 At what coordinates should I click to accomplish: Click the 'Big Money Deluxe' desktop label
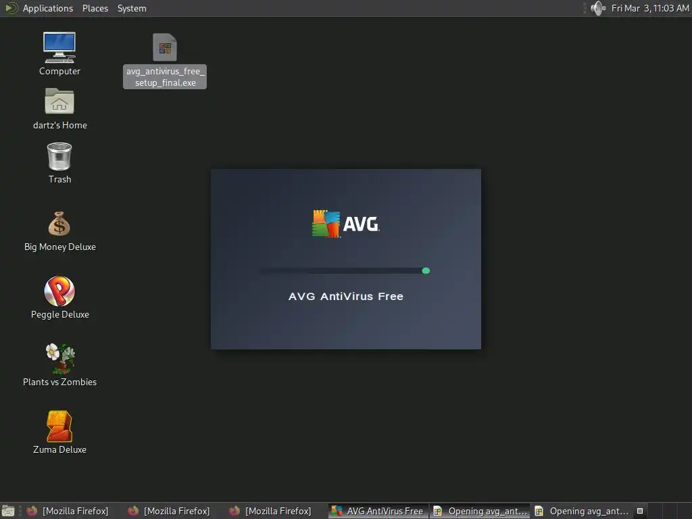point(60,247)
